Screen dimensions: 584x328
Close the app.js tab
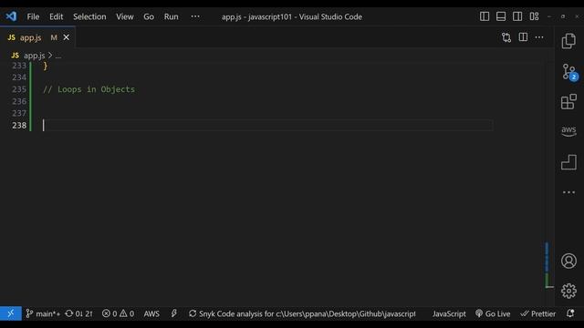click(x=66, y=37)
